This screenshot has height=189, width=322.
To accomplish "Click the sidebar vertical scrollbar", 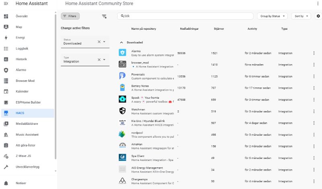I will coord(56,86).
